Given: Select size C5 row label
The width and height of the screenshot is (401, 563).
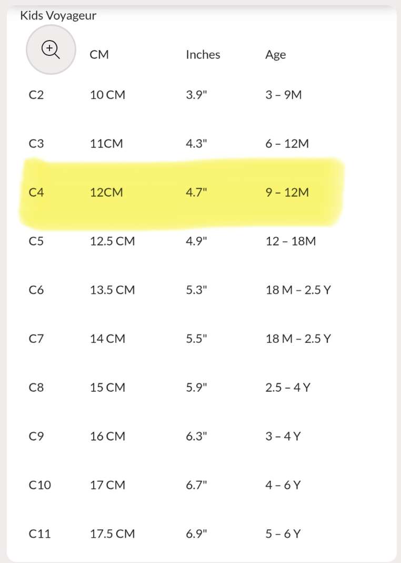Looking at the screenshot, I should 36,241.
